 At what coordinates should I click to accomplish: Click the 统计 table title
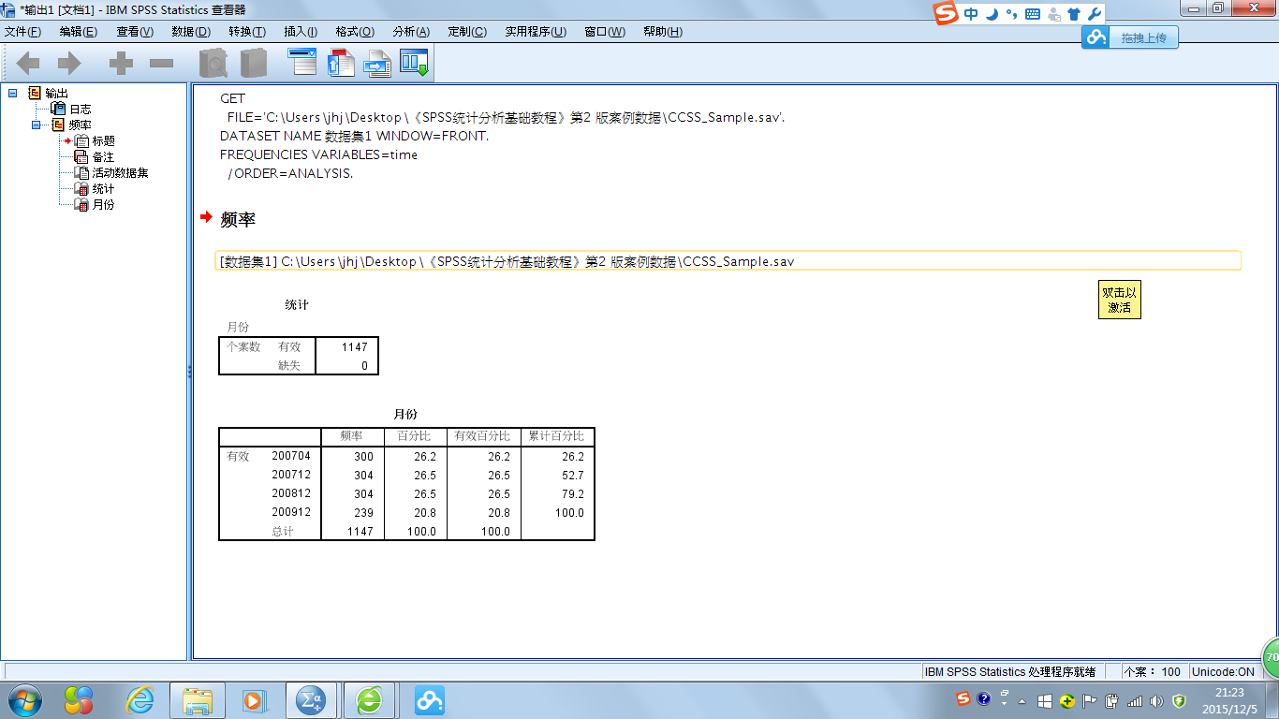click(x=297, y=304)
